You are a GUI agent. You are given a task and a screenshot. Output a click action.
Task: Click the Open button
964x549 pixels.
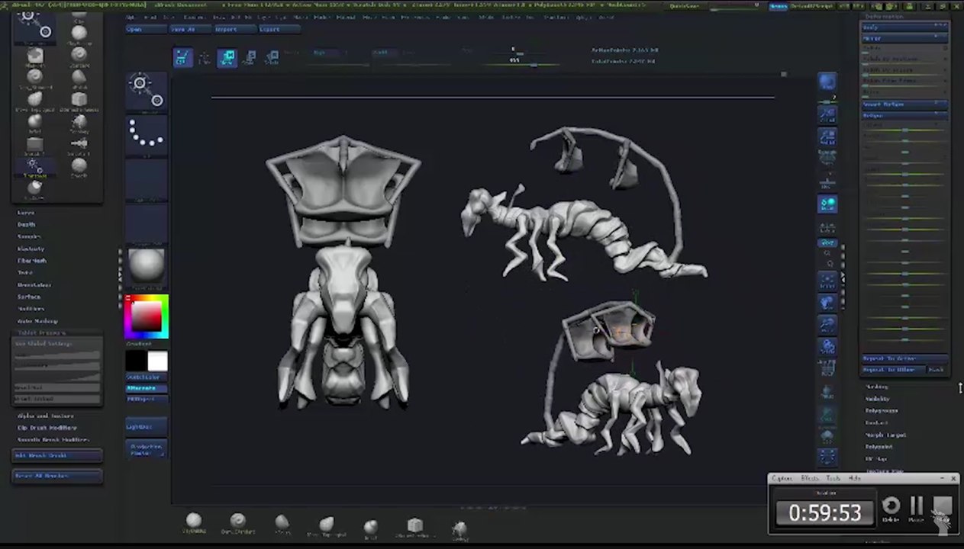[x=146, y=29]
